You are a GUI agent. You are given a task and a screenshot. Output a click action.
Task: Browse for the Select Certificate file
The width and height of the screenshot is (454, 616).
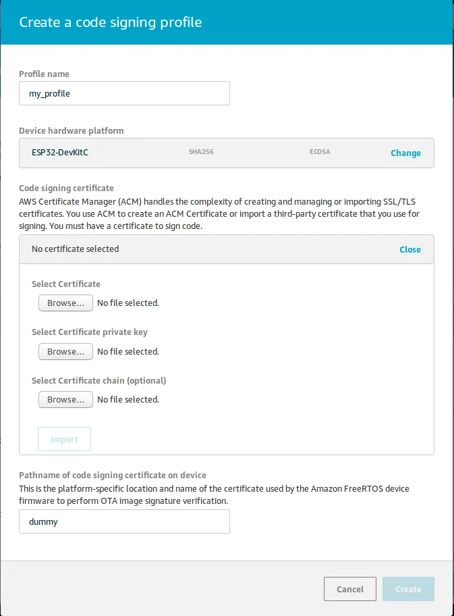tap(65, 303)
